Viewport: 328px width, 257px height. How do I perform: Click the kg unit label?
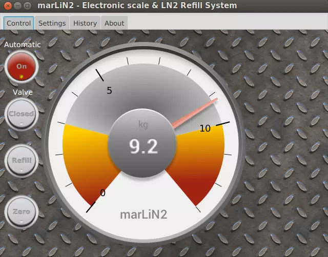(143, 124)
